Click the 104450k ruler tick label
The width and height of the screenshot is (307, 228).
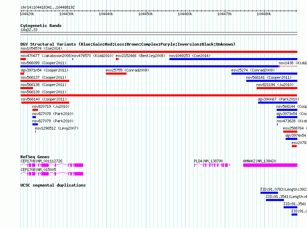pos(146,14)
